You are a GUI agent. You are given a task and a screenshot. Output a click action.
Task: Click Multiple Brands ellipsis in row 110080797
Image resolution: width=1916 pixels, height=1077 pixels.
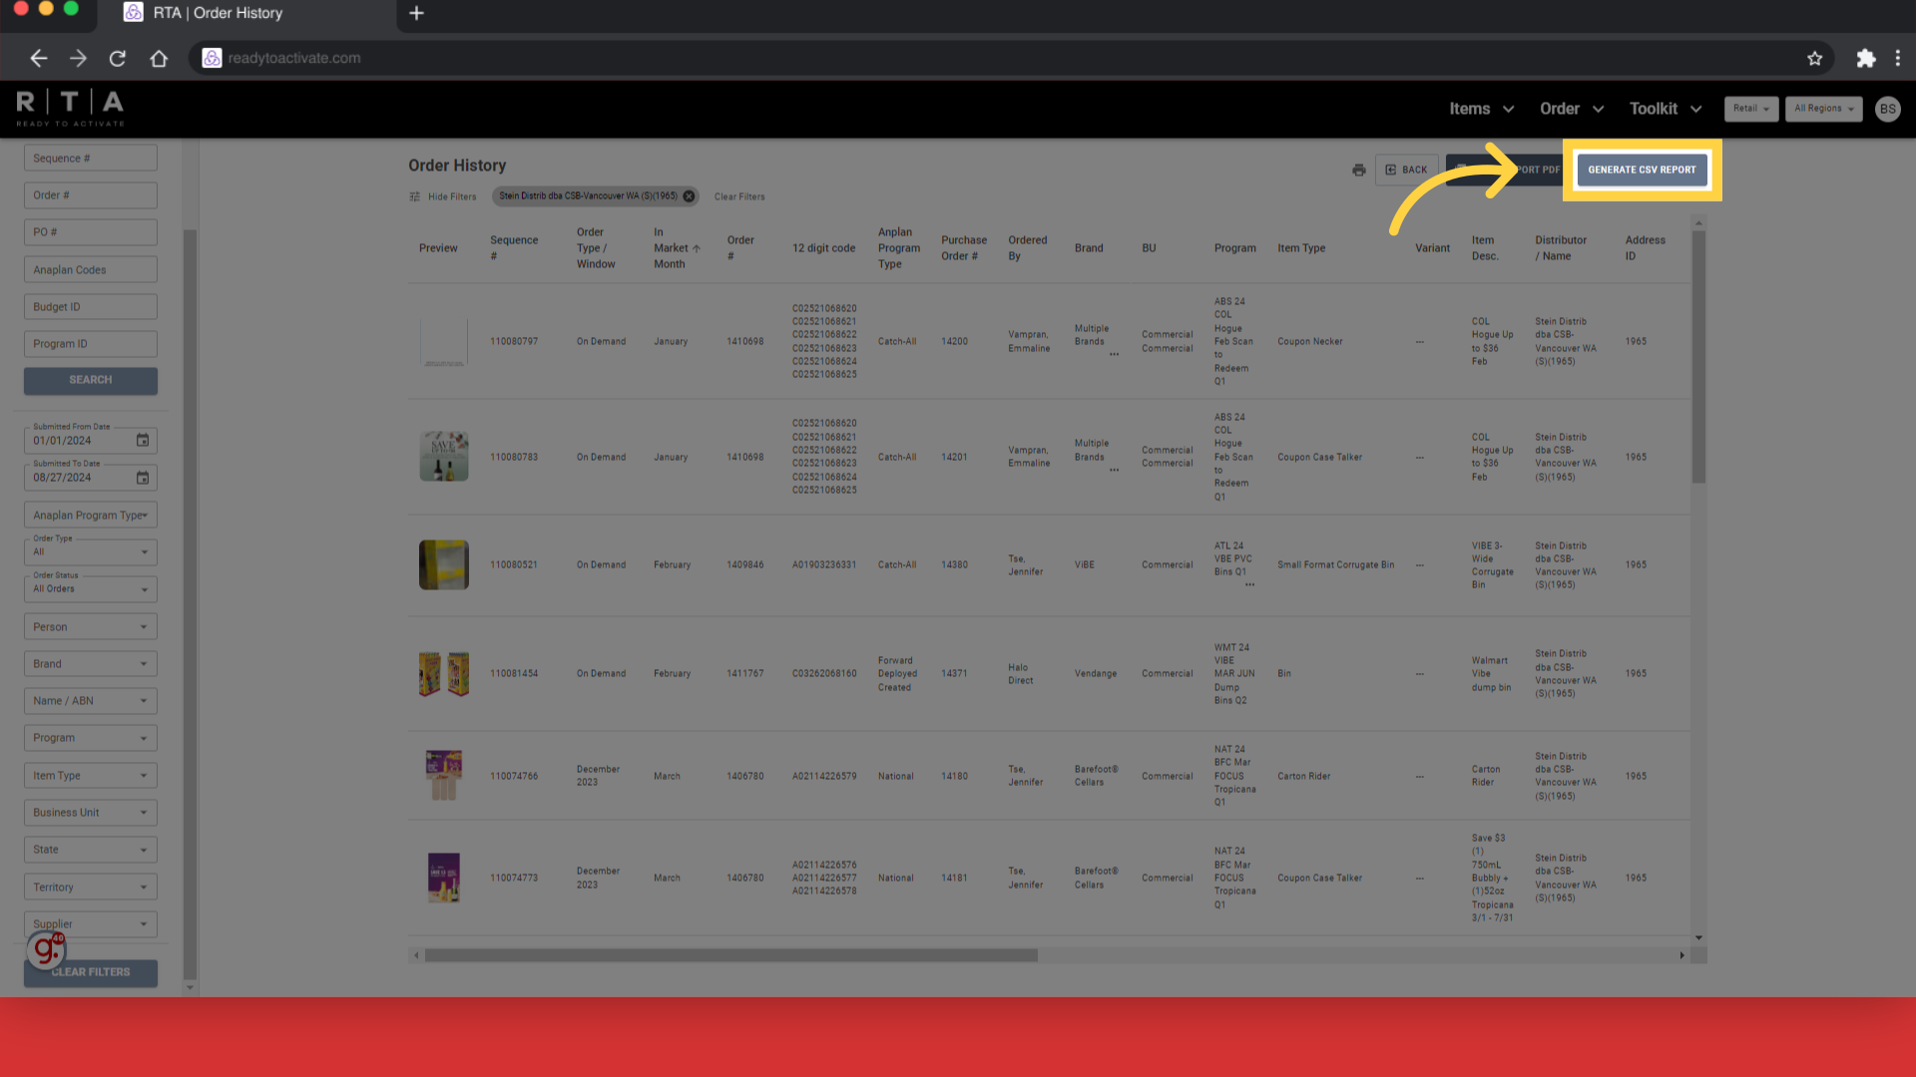tap(1114, 354)
